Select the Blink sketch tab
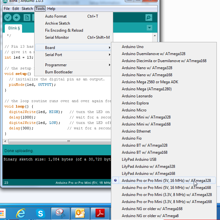The image size is (220, 220). (x=13, y=28)
